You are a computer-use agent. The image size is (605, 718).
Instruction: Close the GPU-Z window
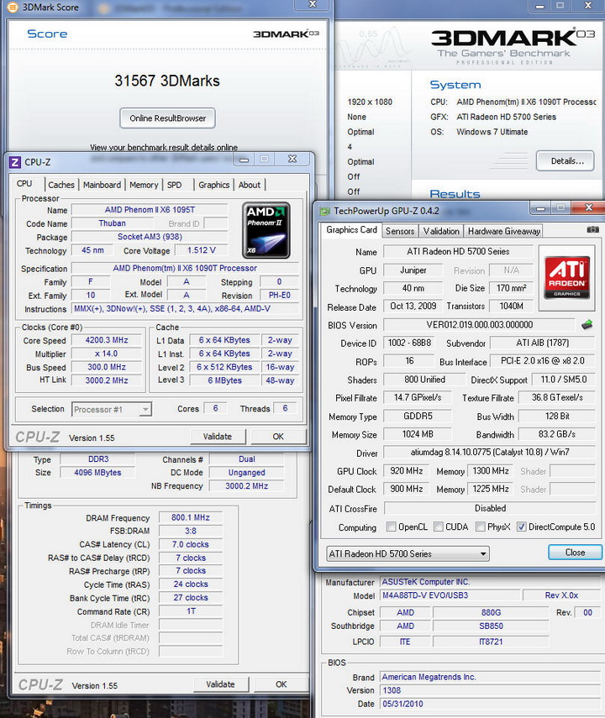click(x=588, y=208)
